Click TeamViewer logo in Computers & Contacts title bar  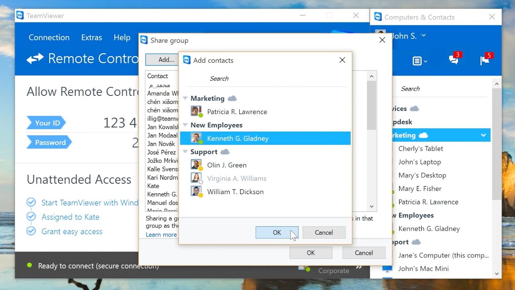378,17
